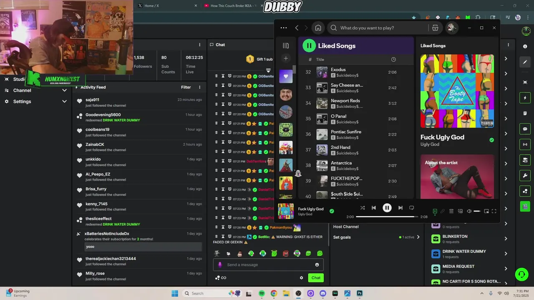Screen dimensions: 534x300
Task: Open the Liked Songs heart playlist in sidebar
Action: [x=286, y=76]
